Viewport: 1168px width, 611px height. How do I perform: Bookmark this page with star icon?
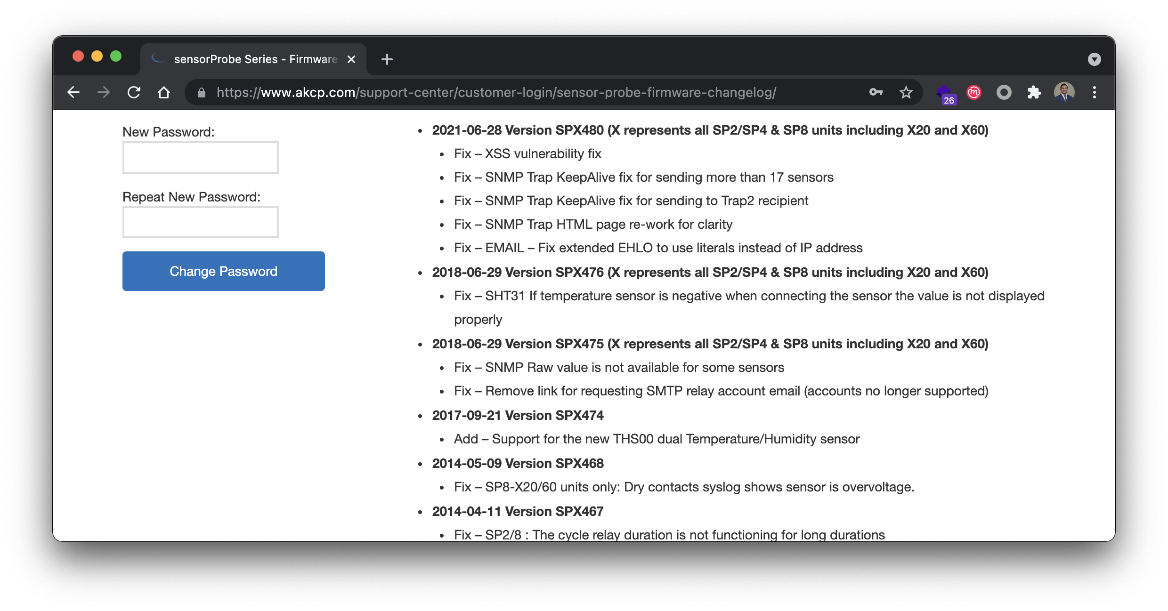tap(906, 92)
